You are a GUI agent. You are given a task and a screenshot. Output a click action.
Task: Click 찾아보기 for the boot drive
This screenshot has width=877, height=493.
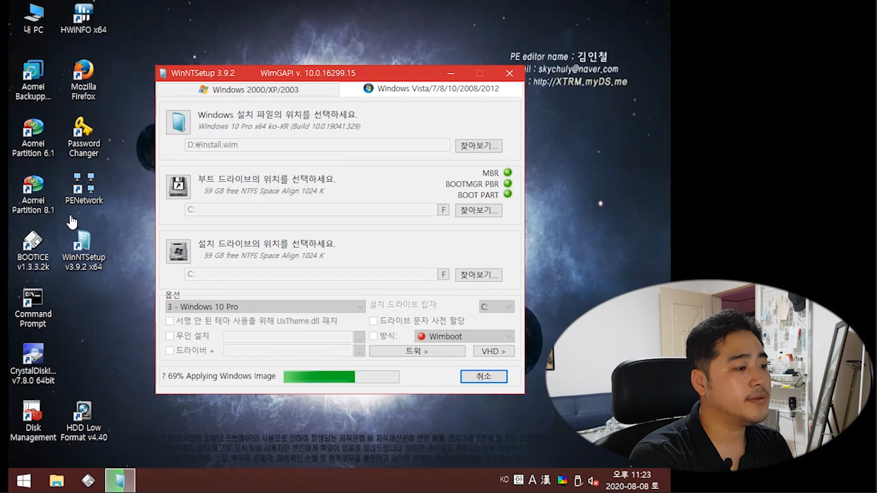(478, 210)
